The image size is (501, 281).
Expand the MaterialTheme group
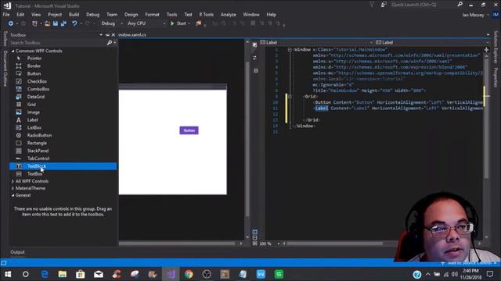13,188
